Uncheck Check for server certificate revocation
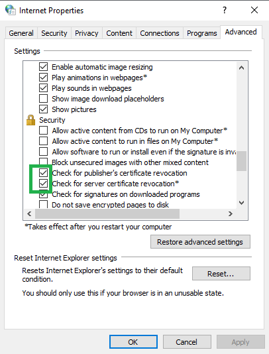269x354 pixels. point(43,184)
